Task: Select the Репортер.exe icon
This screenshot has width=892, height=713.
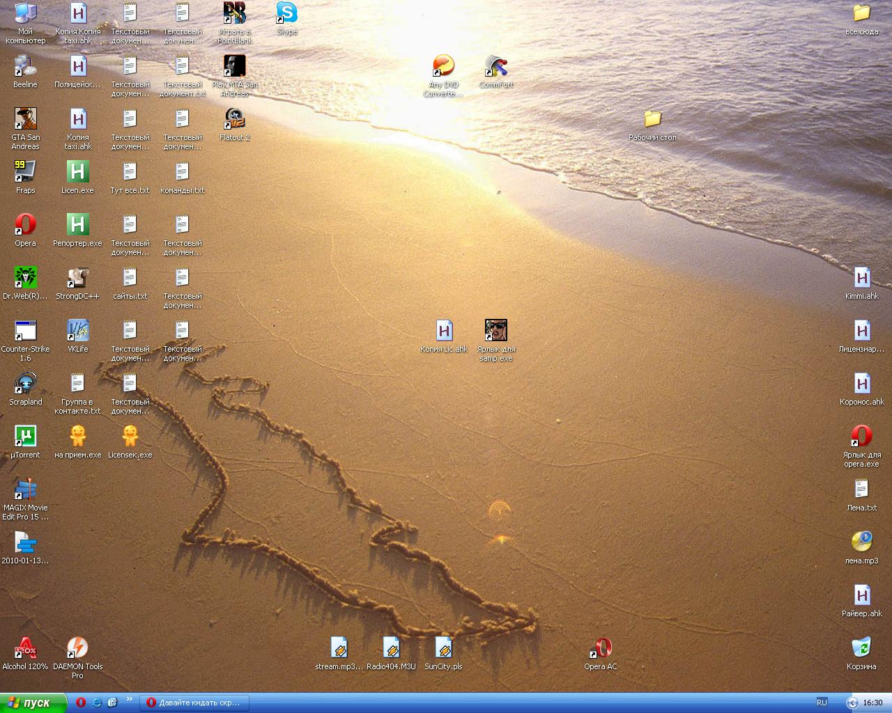Action: coord(78,230)
